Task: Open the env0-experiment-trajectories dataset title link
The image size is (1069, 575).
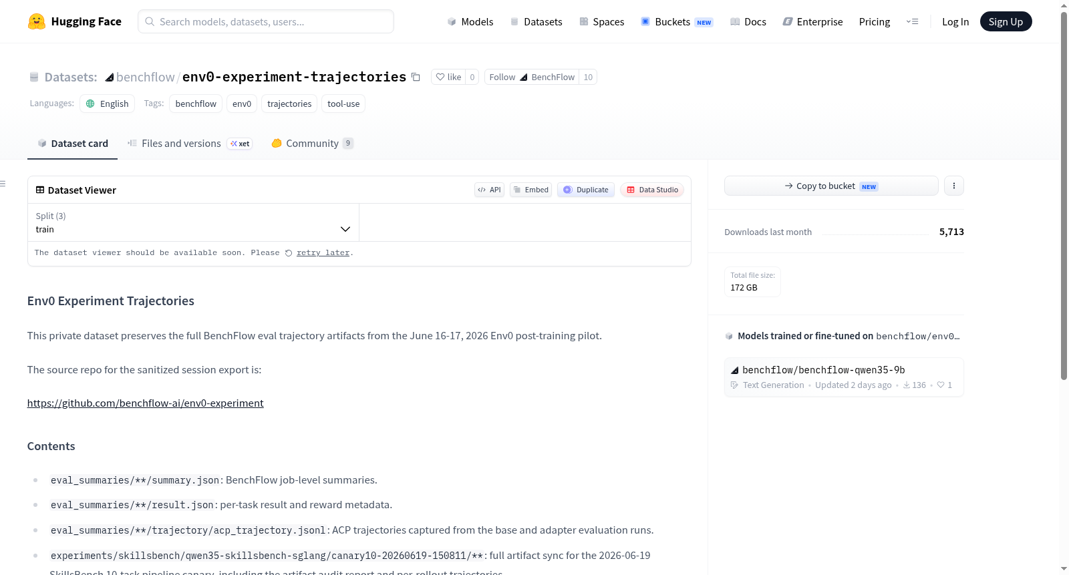Action: 294,77
